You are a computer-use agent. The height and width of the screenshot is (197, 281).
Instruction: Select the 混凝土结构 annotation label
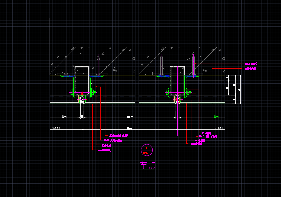[250, 69]
